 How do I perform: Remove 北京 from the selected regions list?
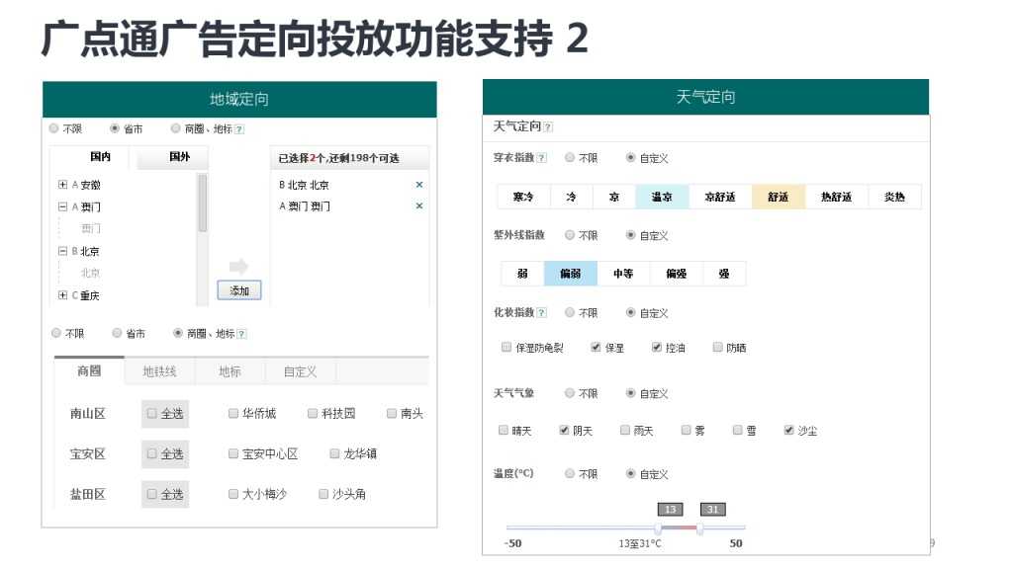[419, 185]
